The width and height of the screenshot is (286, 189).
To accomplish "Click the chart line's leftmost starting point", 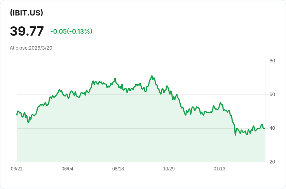I will [17, 115].
